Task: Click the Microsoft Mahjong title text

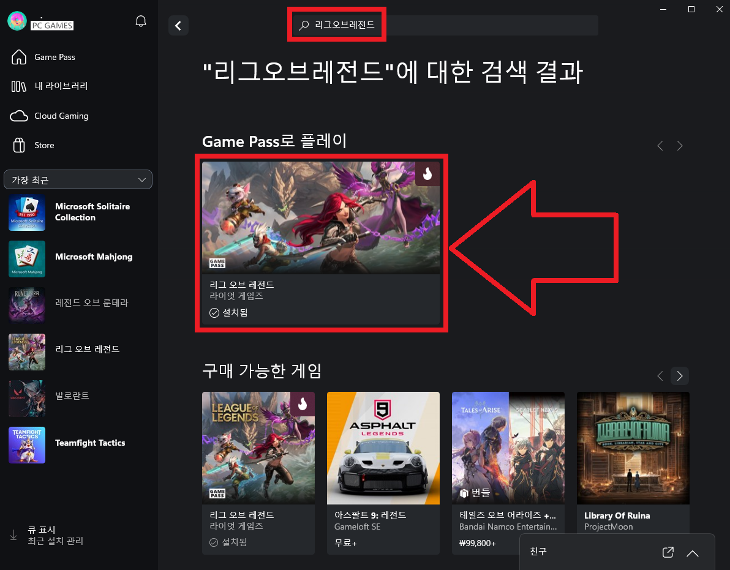Action: click(94, 257)
